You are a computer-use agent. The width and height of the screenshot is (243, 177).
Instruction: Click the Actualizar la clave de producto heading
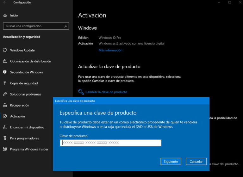(x=109, y=67)
